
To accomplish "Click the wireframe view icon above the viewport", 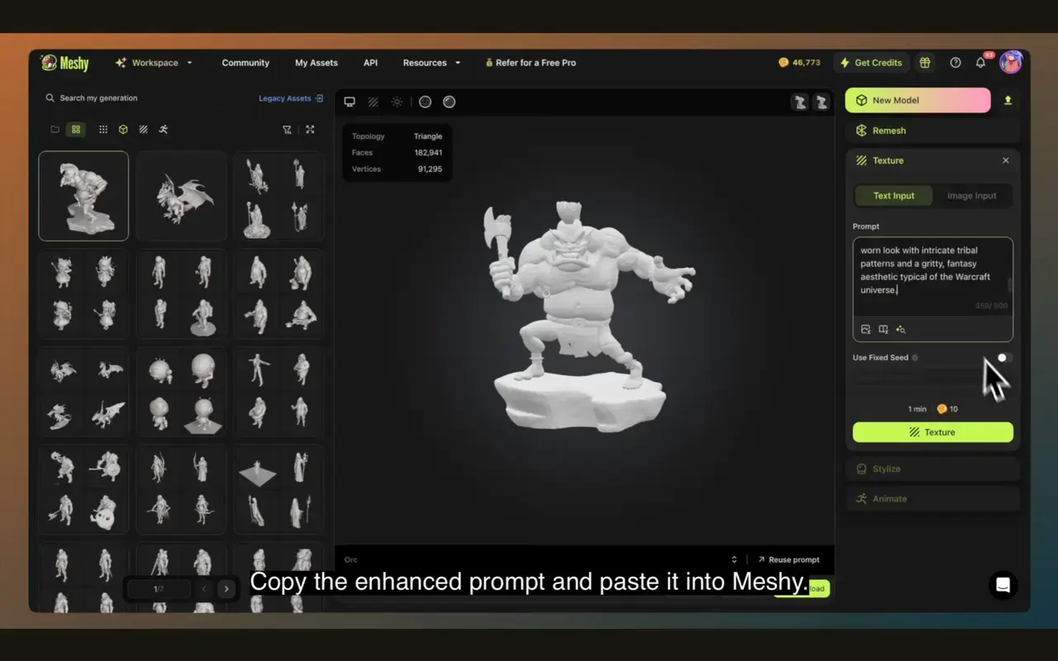I will point(373,102).
